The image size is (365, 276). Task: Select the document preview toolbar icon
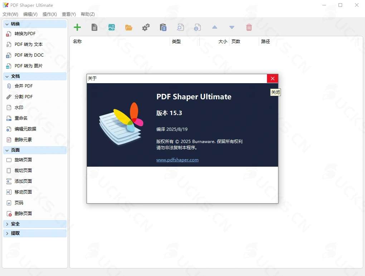pos(94,27)
